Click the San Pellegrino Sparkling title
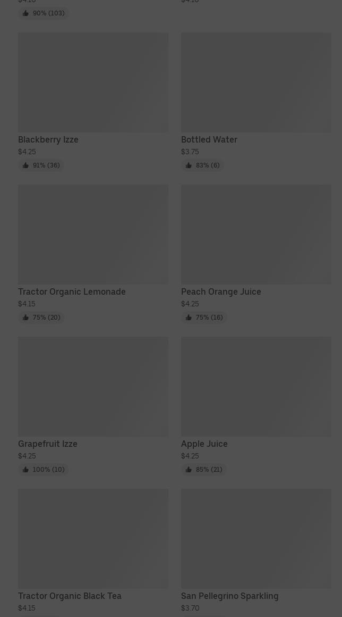Image resolution: width=342 pixels, height=617 pixels. 229,596
